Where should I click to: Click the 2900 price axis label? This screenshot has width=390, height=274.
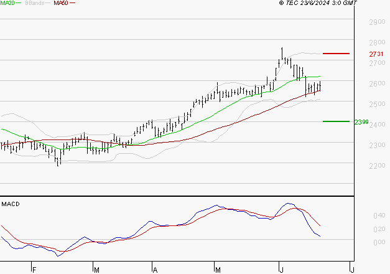tap(377, 22)
